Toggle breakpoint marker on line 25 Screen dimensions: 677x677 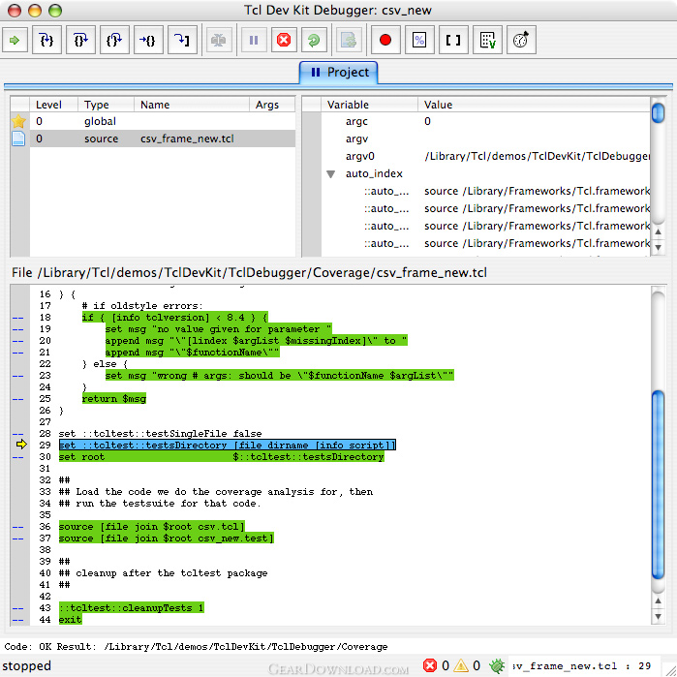point(17,399)
